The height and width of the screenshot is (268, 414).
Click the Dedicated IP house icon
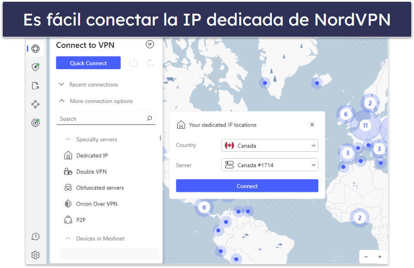(68, 155)
